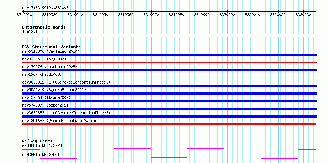Select the DGV Structural Variants track heading
Viewport: 327px width, 163px height.
[51, 47]
